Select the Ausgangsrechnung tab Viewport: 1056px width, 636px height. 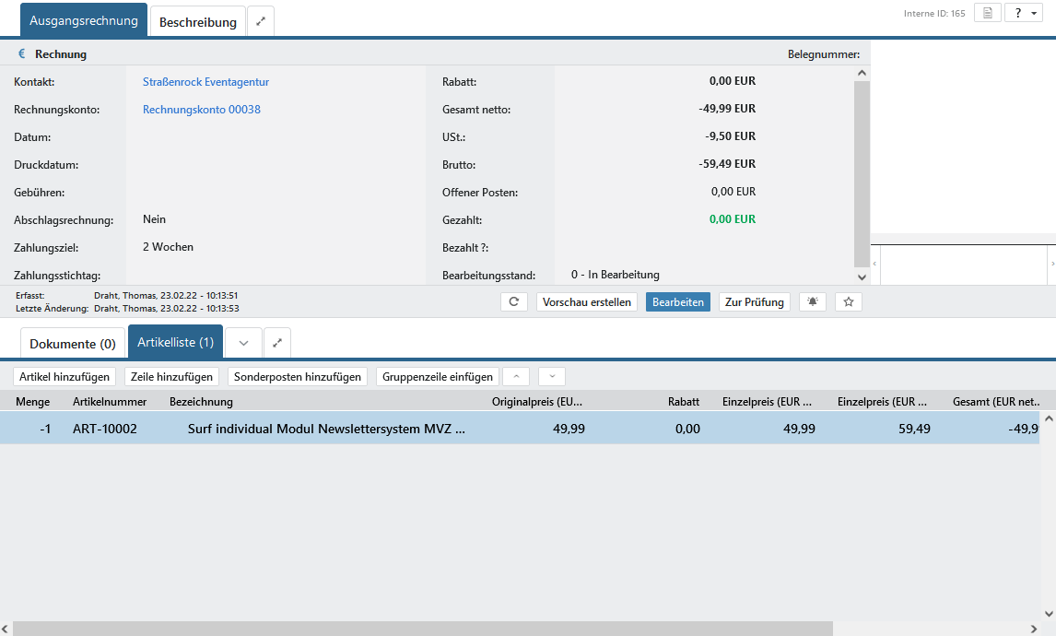(x=84, y=20)
